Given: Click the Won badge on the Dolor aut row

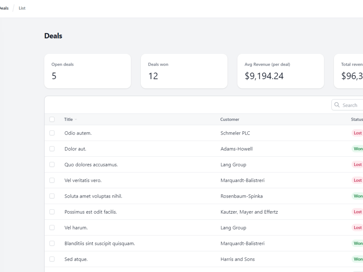Looking at the screenshot, I should [358, 149].
